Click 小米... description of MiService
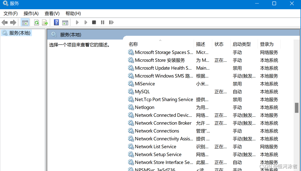 (x=202, y=84)
